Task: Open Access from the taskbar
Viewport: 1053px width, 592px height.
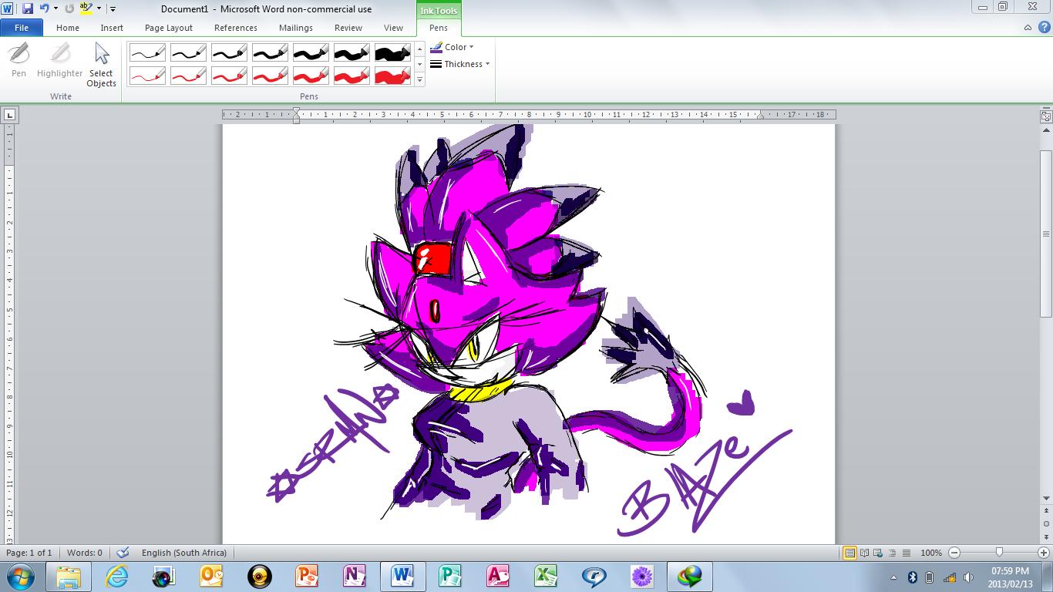Action: (498, 577)
